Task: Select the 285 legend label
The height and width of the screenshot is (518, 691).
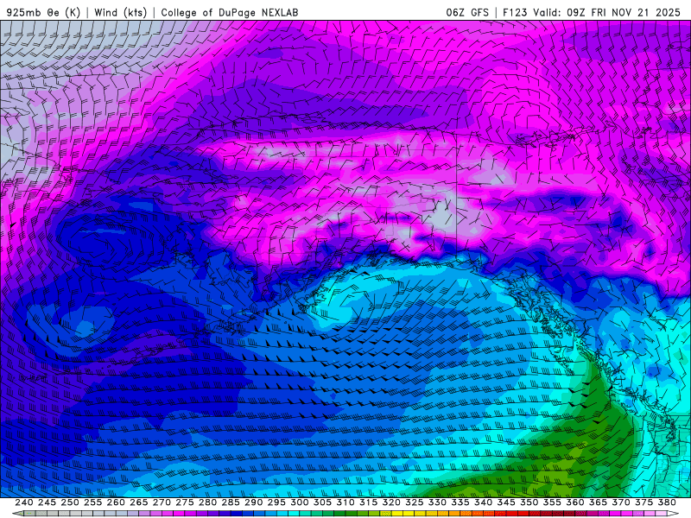Action: (x=231, y=502)
